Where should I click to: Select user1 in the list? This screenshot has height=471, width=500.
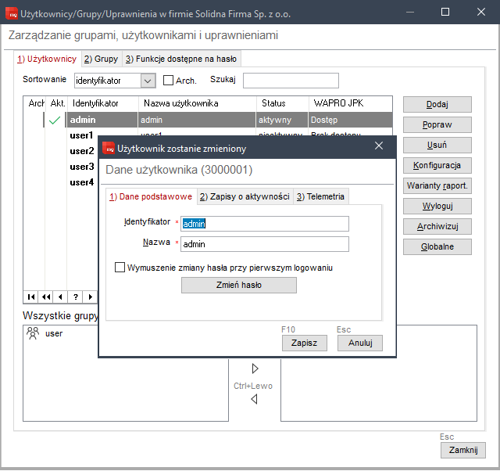pyautogui.click(x=81, y=135)
